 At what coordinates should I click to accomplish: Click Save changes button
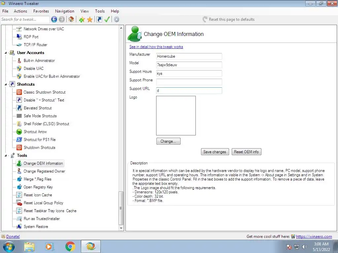coord(215,152)
